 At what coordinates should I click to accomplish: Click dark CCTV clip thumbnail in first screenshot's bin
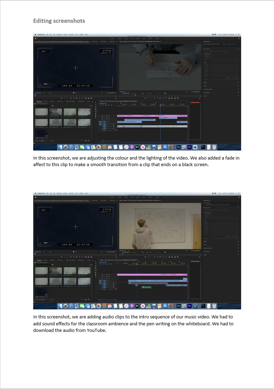(42, 133)
